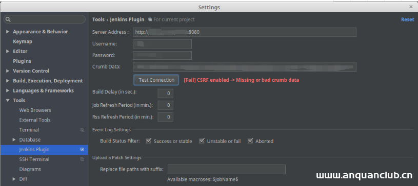Select Web Browsers under Tools
The height and width of the screenshot is (186, 418).
point(35,110)
